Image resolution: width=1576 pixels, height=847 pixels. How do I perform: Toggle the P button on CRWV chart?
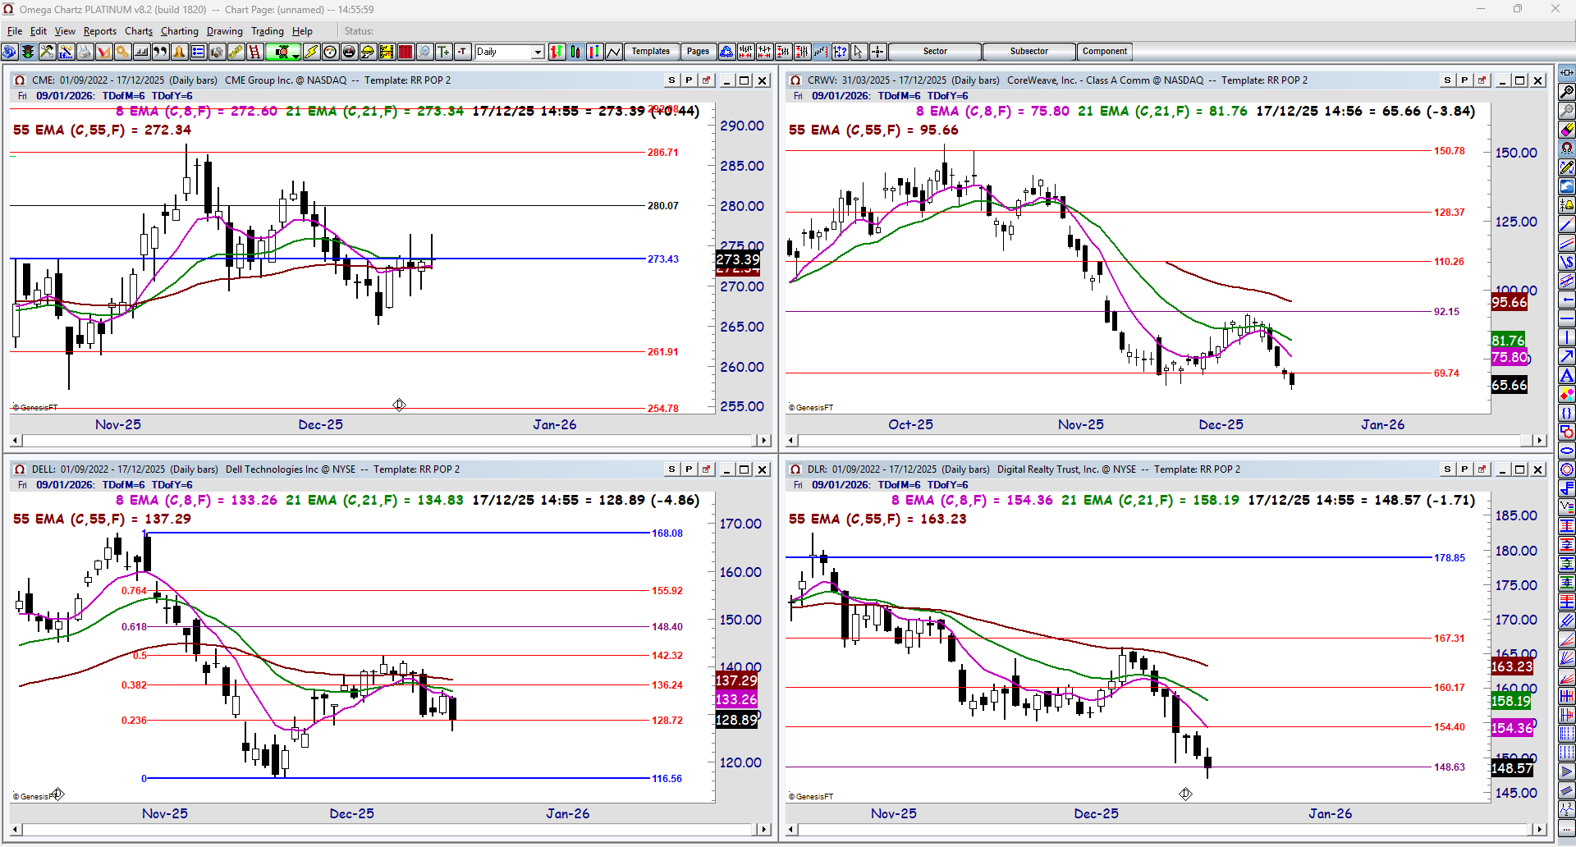(x=1464, y=80)
